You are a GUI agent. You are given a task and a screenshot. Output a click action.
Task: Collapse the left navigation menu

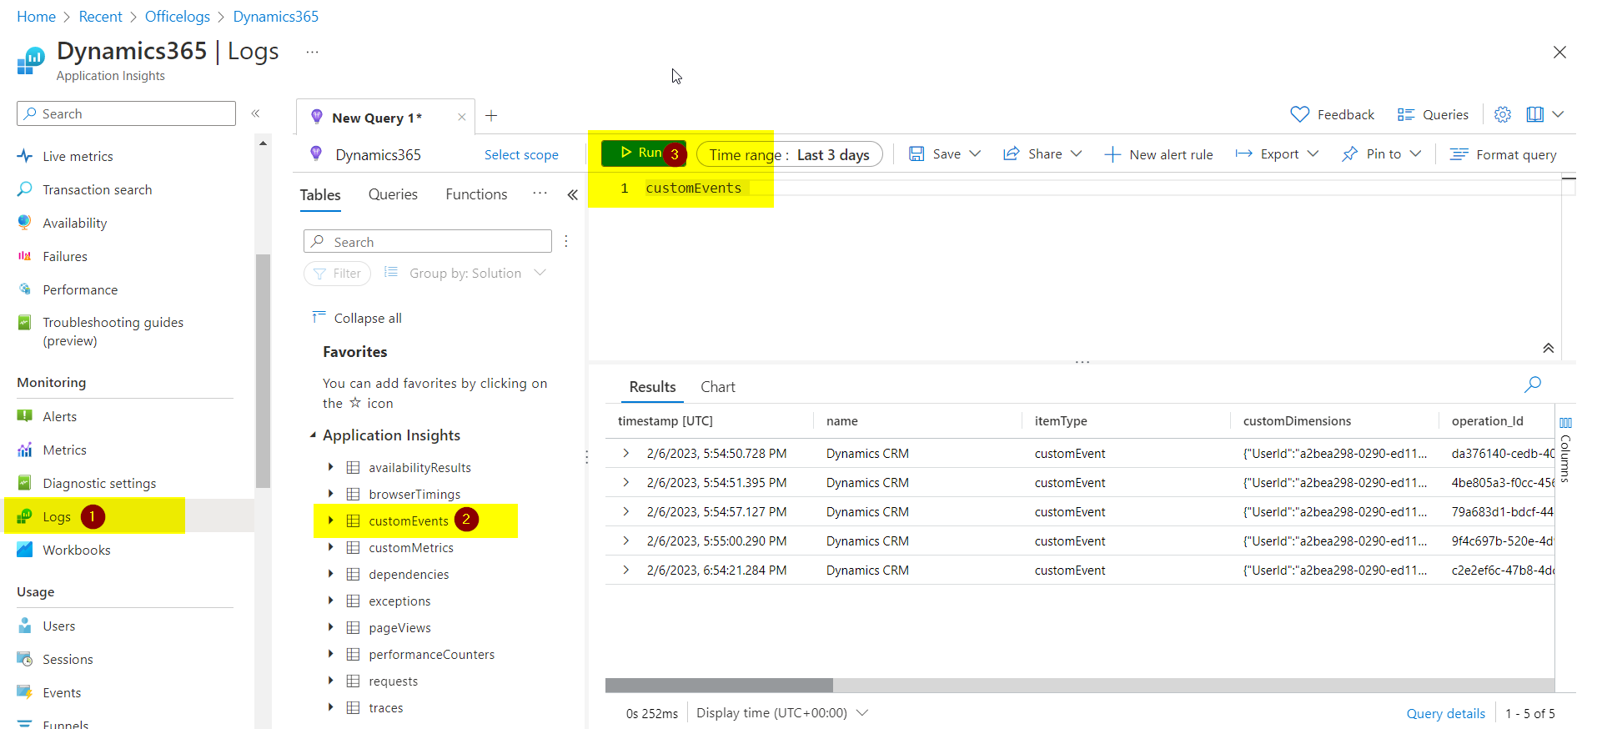256,113
